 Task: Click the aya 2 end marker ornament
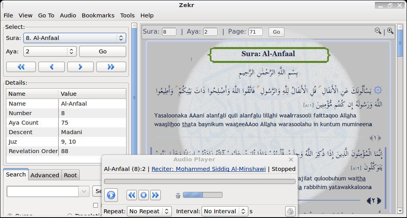374,201
